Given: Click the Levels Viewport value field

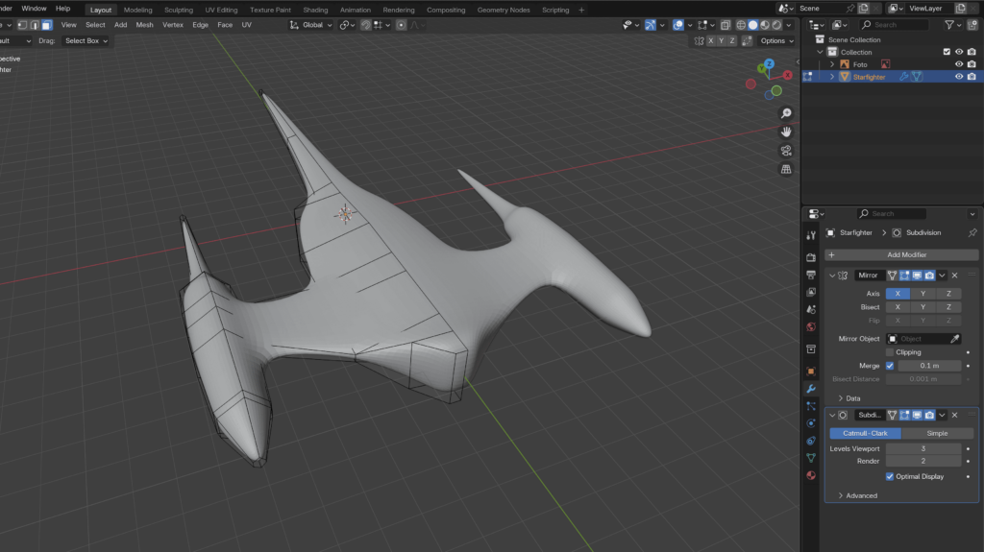Looking at the screenshot, I should pos(922,448).
